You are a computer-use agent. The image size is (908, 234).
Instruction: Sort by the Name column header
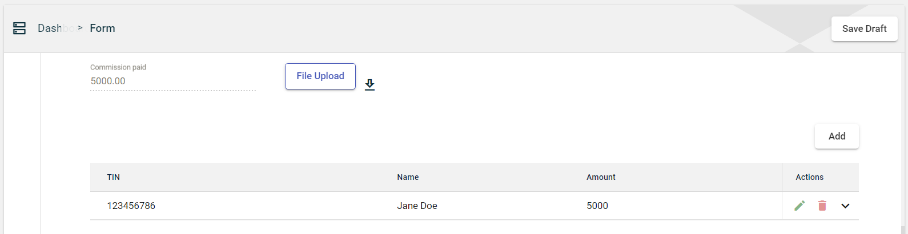(408, 178)
